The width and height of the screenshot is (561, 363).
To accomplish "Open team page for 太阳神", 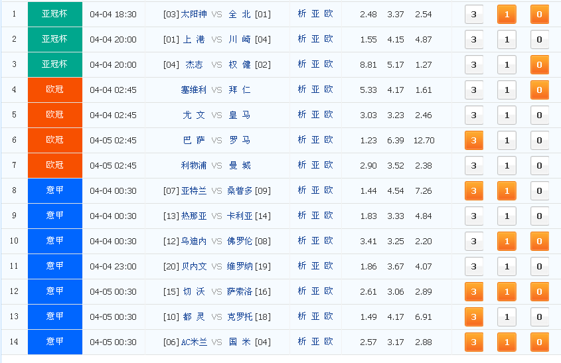I will click(x=194, y=15).
